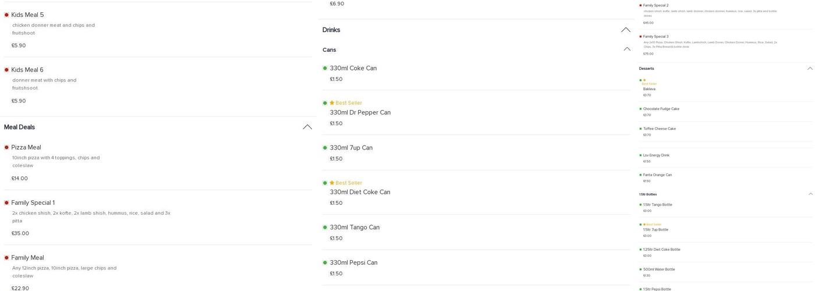Click green dot beside Chocolate Fudge Cake
Image resolution: width=815 pixels, height=291 pixels.
click(640, 109)
